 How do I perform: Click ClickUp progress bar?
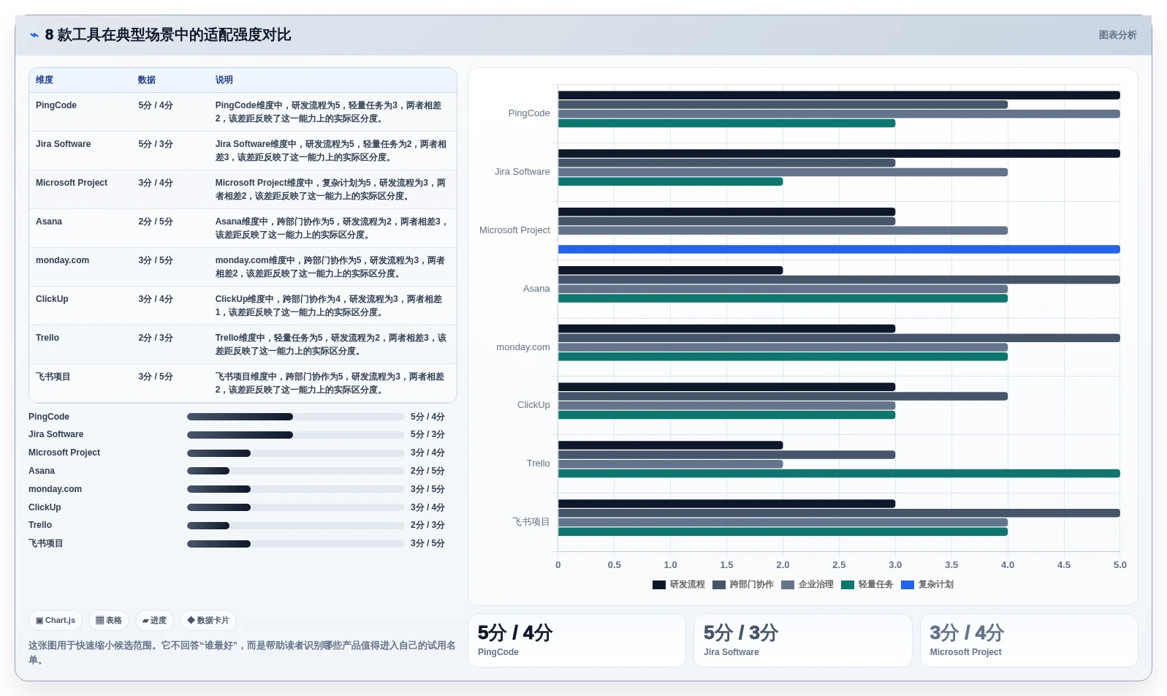click(x=296, y=507)
